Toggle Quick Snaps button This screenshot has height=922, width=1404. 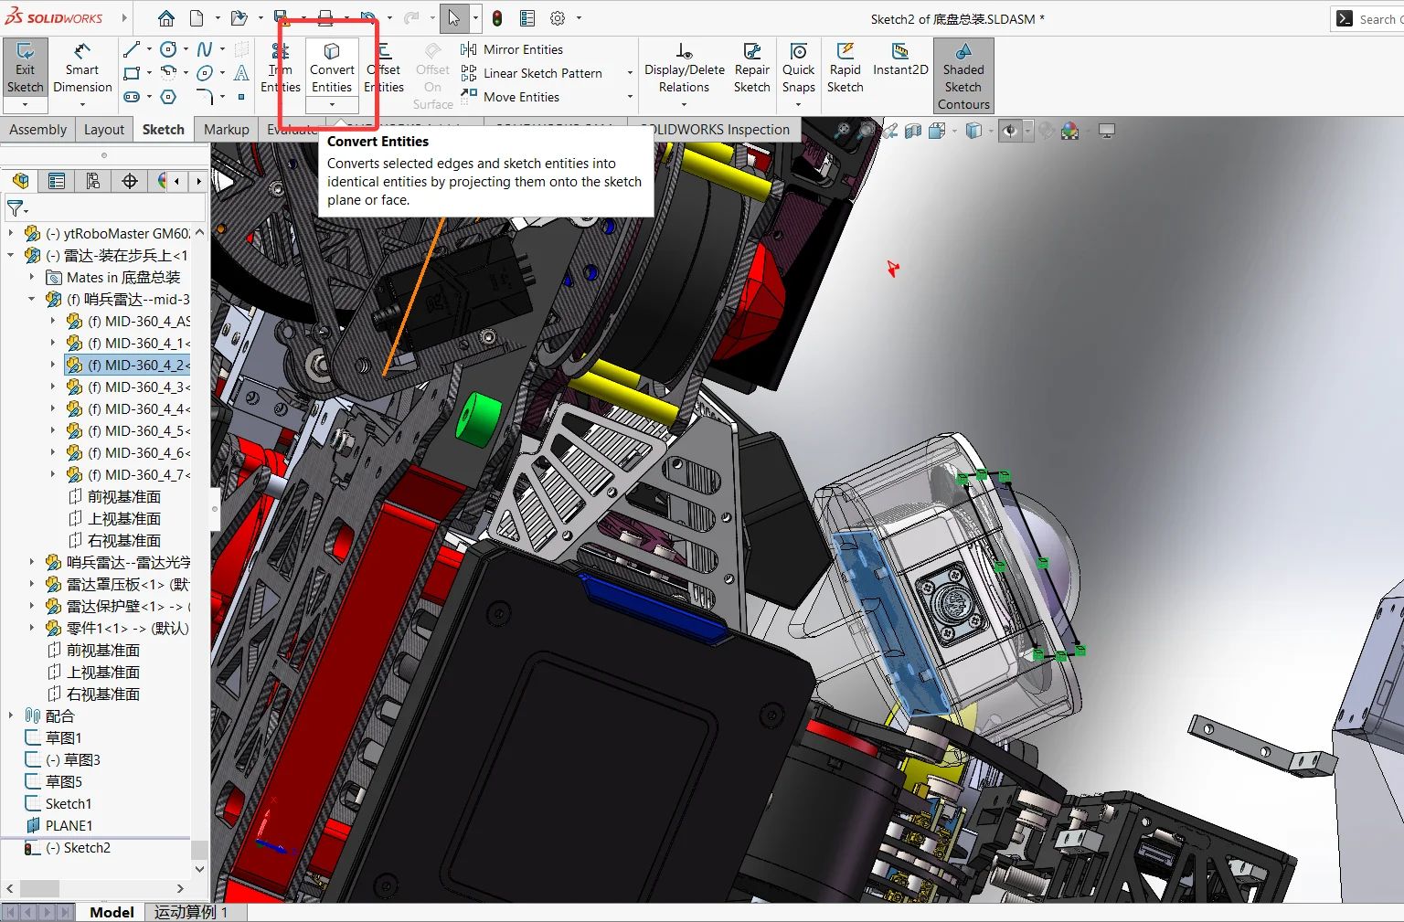point(798,69)
